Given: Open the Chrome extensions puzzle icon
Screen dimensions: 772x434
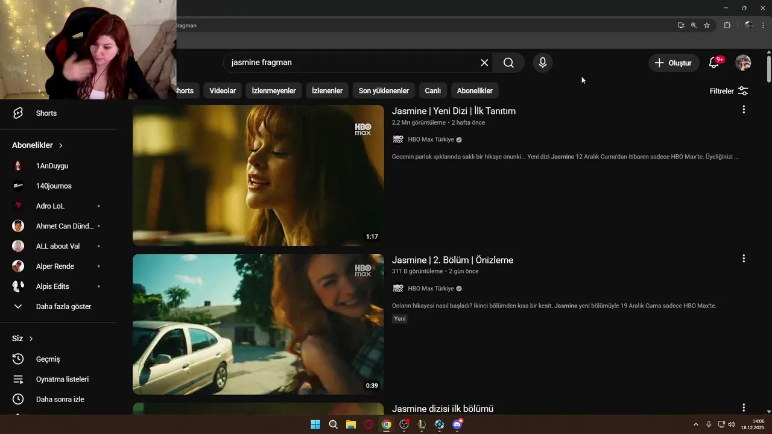Looking at the screenshot, I should (727, 25).
